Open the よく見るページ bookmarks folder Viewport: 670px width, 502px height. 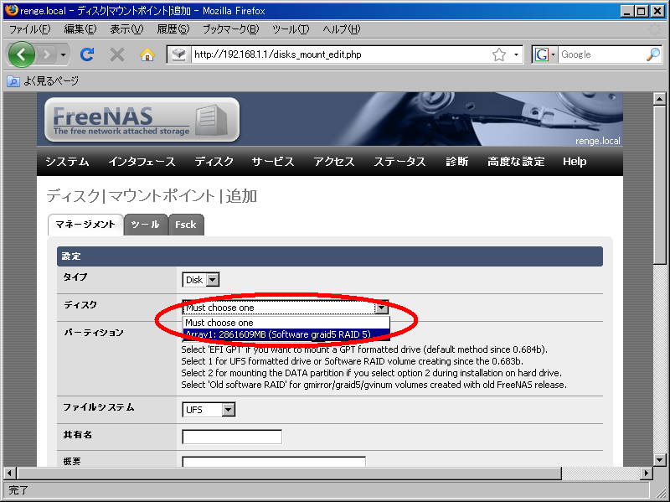click(43, 80)
